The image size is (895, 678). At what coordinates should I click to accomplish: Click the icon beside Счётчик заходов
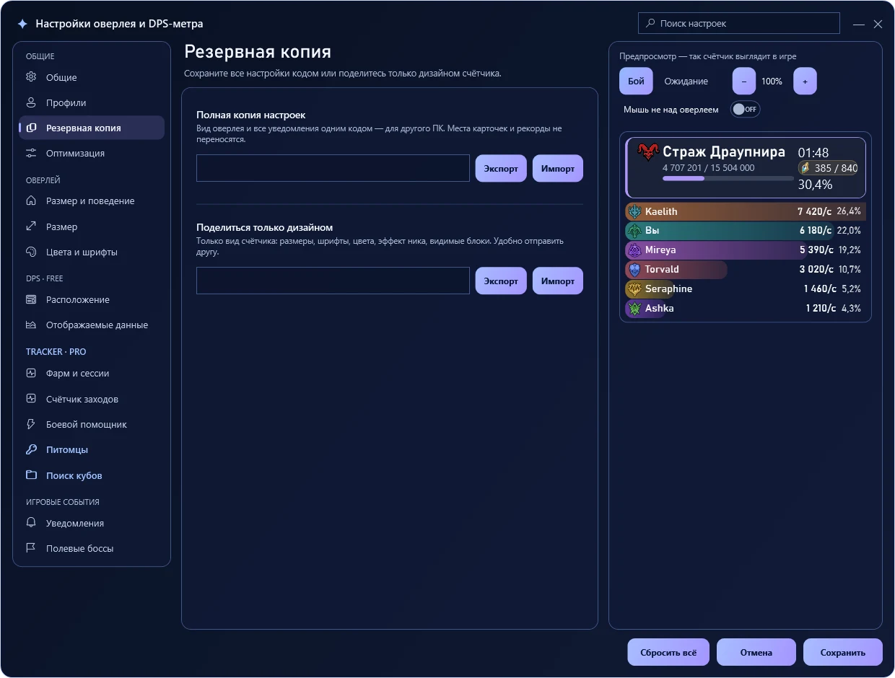coord(31,399)
